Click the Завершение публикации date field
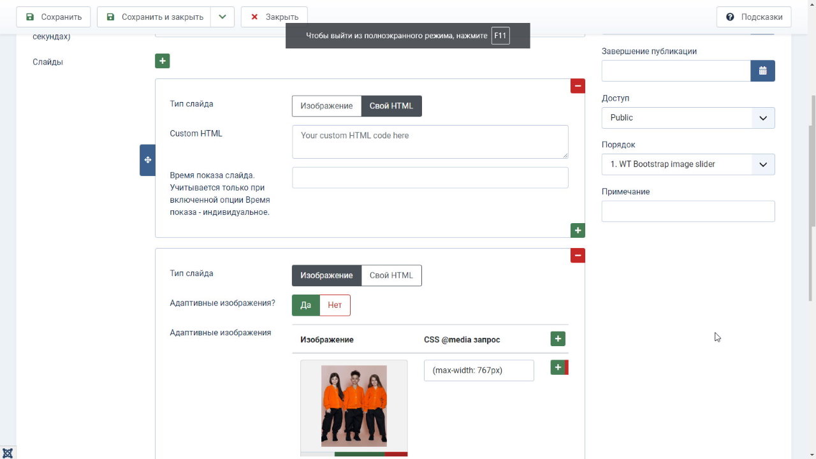The height and width of the screenshot is (459, 816). (x=676, y=71)
